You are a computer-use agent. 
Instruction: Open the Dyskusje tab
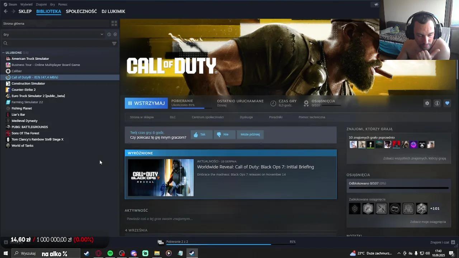point(246,117)
